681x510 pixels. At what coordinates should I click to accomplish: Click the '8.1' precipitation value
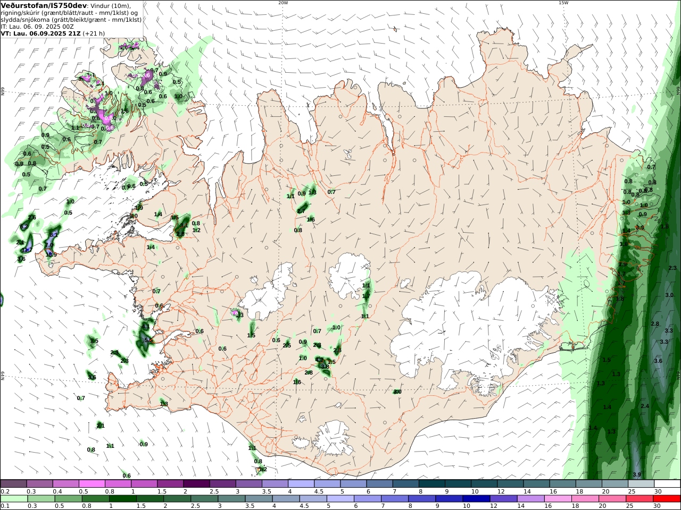[53, 234]
